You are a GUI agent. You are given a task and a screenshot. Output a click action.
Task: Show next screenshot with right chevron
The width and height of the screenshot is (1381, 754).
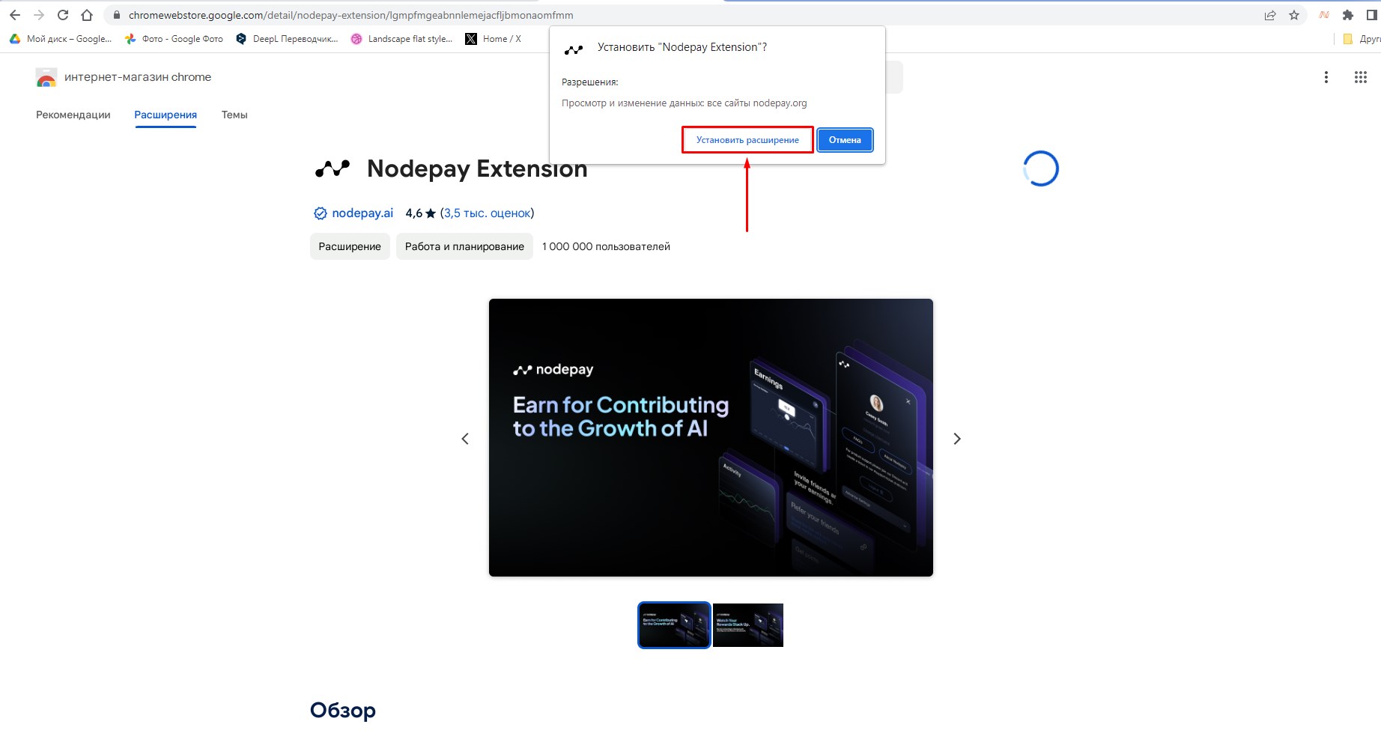coord(957,439)
